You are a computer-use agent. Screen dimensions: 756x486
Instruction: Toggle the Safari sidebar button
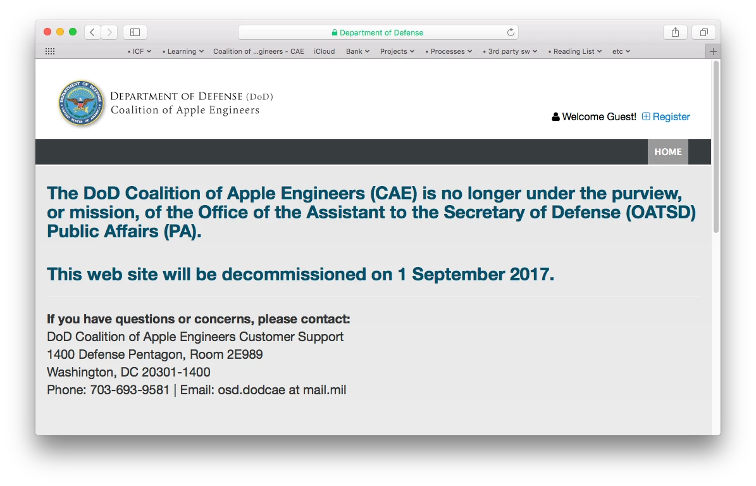click(x=135, y=32)
